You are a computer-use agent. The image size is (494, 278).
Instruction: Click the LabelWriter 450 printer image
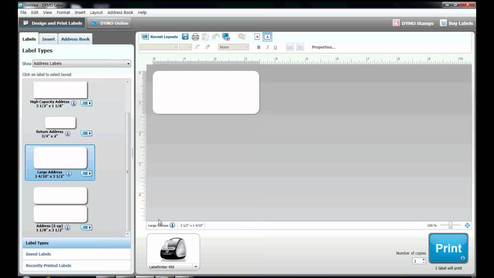173,249
